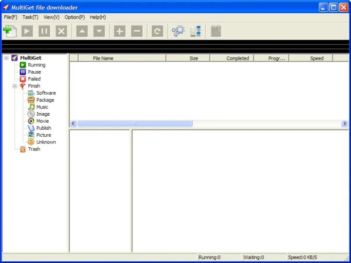Select the Music label in tree

point(42,107)
